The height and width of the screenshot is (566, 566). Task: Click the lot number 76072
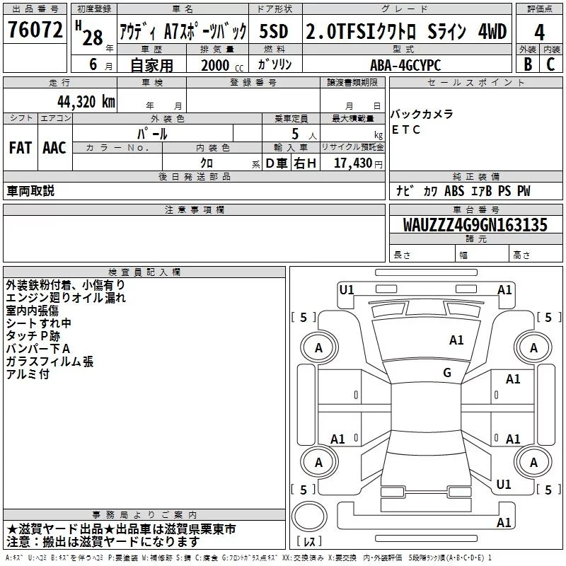click(x=35, y=29)
